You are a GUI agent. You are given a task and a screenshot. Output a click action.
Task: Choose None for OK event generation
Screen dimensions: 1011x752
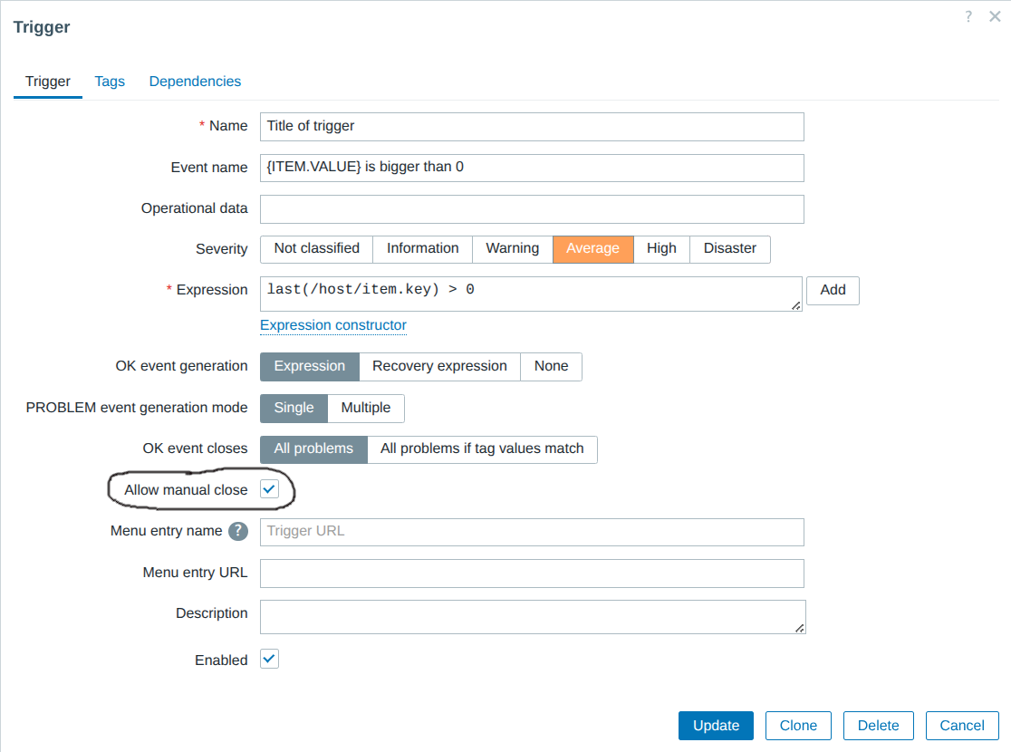[x=551, y=366]
